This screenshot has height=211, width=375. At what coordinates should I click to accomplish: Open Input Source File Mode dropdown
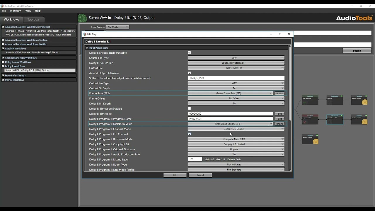click(x=117, y=27)
